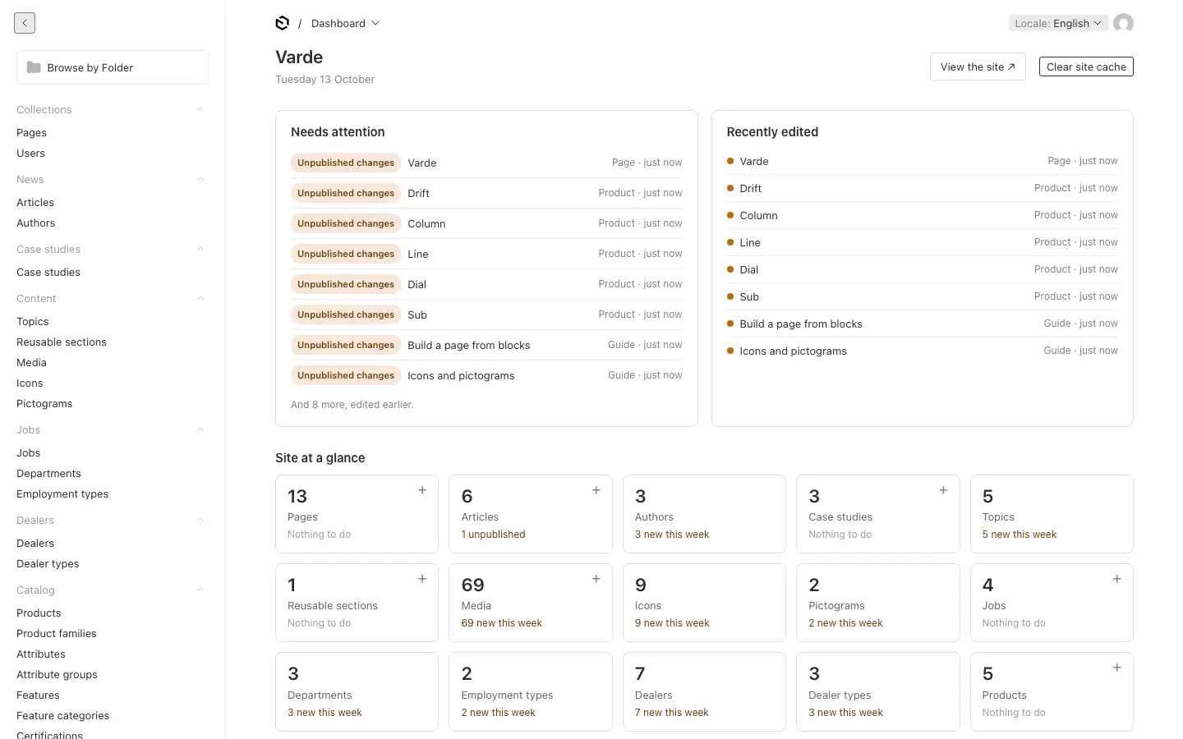This screenshot has height=739, width=1183.
Task: Click plus icon on Reusable sections card
Action: [422, 579]
